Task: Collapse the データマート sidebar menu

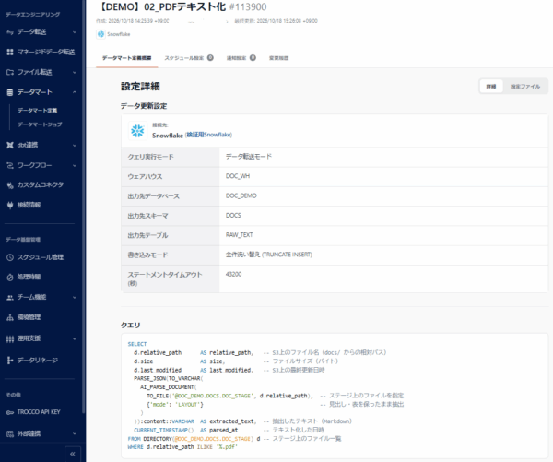Action: (75, 92)
